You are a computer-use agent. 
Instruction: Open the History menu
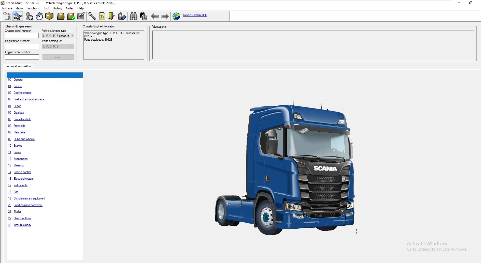click(x=57, y=8)
